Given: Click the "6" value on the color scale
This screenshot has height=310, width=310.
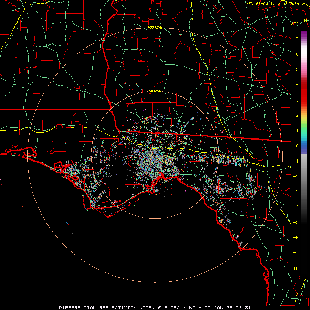Looking at the screenshot, I should click(x=297, y=54).
